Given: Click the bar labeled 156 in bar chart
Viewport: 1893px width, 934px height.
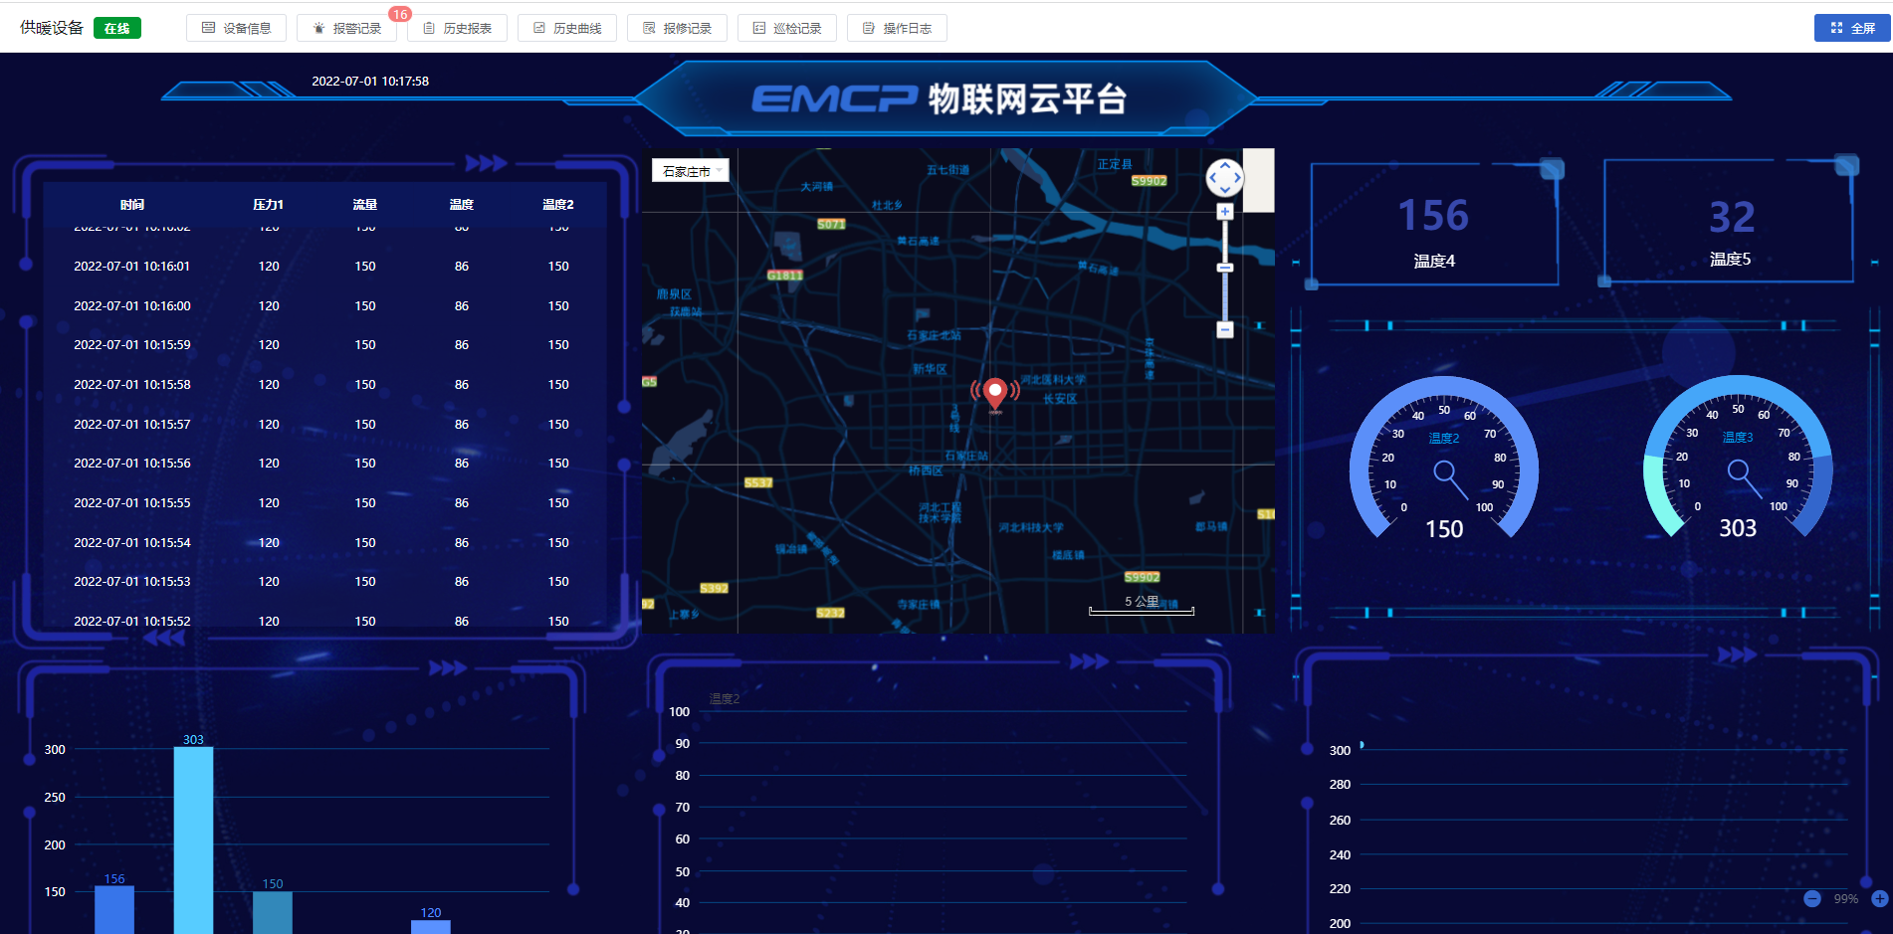Looking at the screenshot, I should click(x=114, y=910).
